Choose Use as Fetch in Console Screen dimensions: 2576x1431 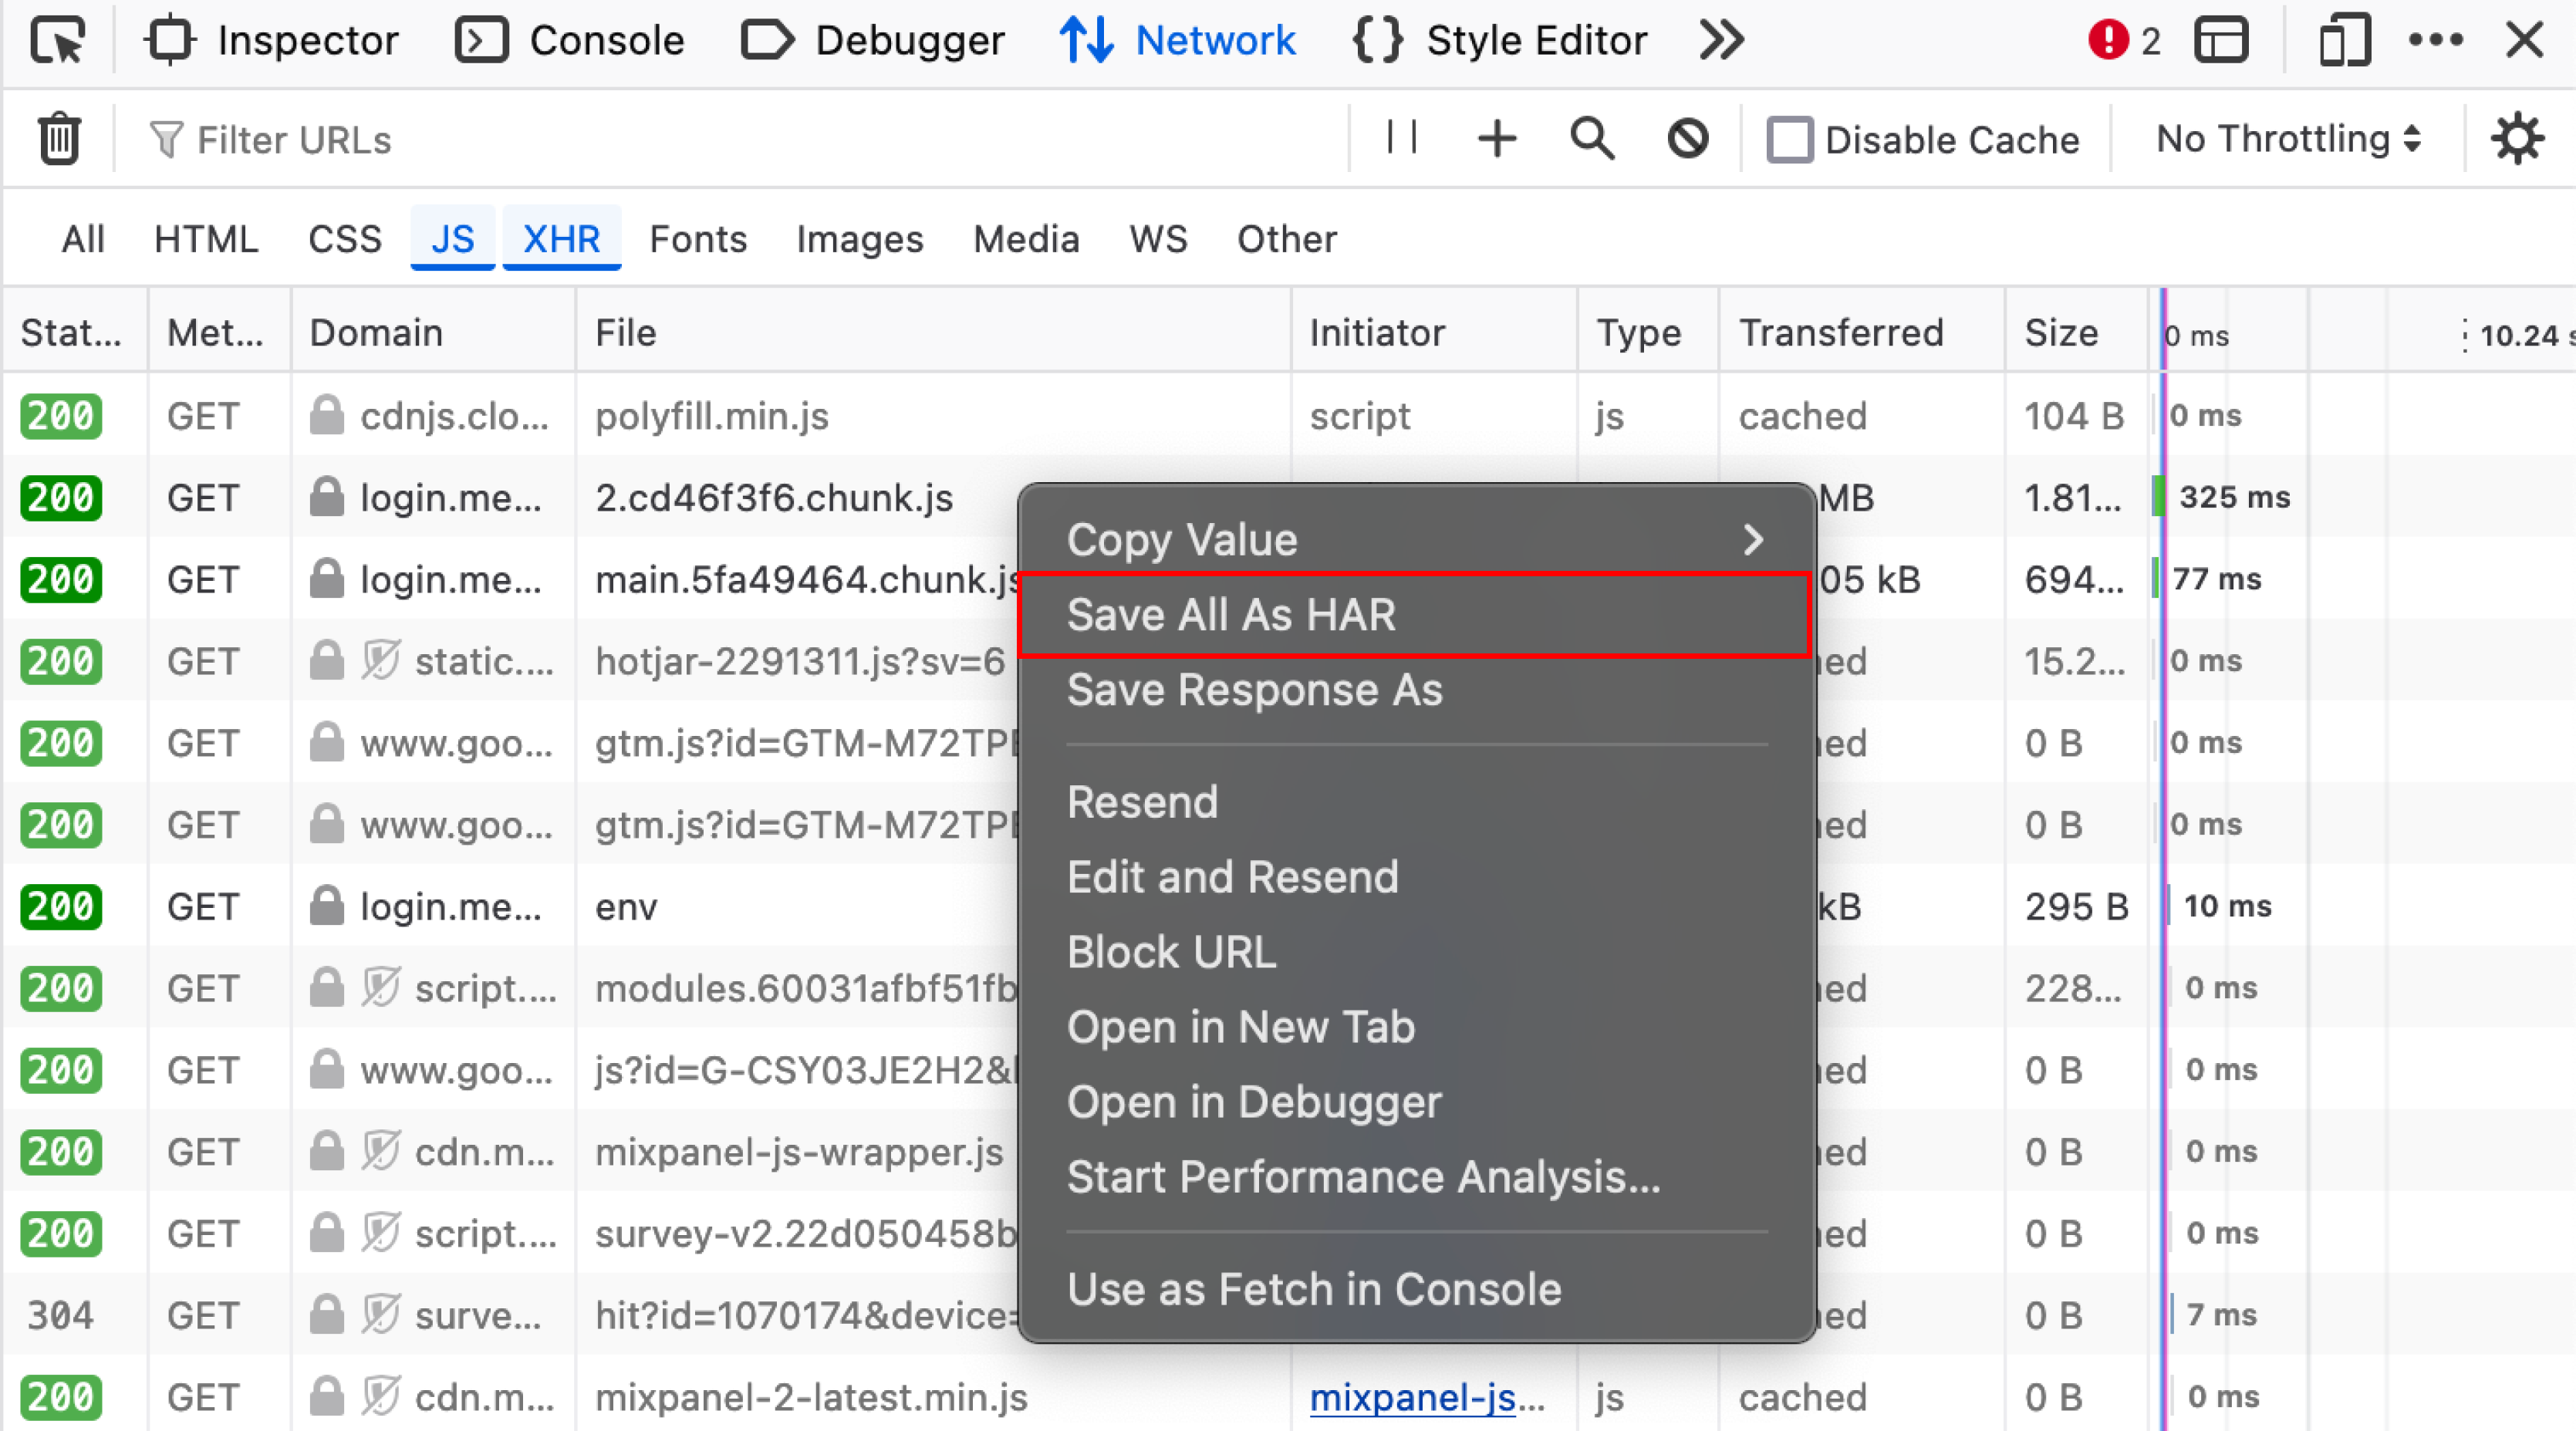pos(1416,1289)
